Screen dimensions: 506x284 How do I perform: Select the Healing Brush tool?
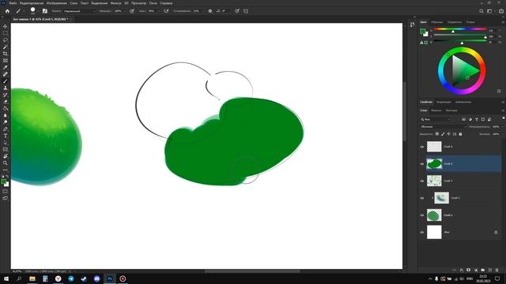click(x=6, y=74)
